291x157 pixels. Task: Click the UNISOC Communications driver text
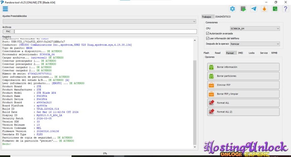75,45
